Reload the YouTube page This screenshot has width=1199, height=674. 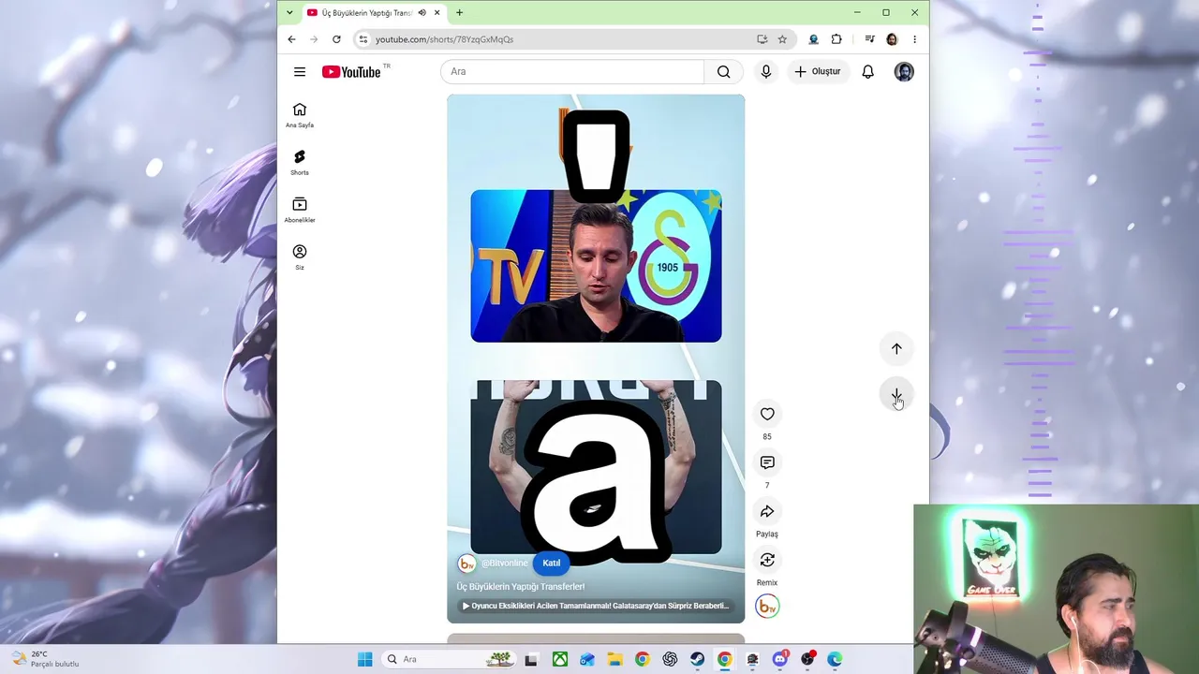coord(336,39)
